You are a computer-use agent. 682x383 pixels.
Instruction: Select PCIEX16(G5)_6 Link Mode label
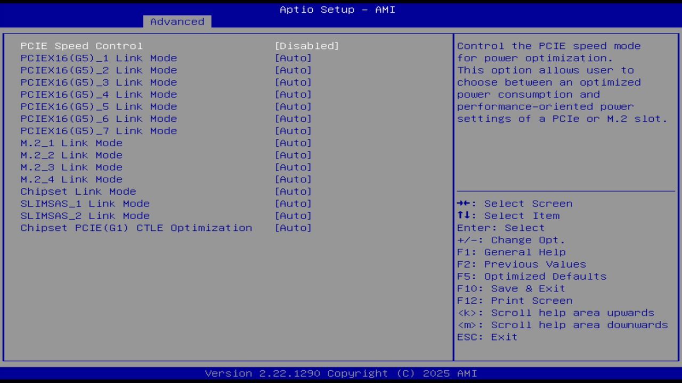click(x=99, y=119)
